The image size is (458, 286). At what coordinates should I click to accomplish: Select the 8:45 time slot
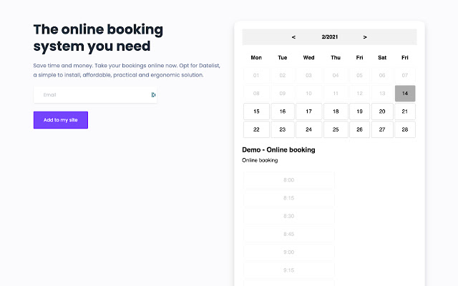[x=288, y=234]
